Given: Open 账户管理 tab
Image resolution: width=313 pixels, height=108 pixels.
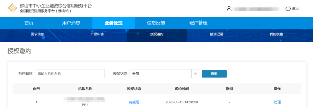Looking at the screenshot, I should (198, 23).
